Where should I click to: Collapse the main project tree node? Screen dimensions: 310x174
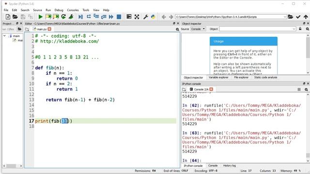coord(4,36)
